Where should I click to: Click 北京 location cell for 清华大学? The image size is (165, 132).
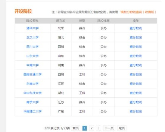click(61, 28)
